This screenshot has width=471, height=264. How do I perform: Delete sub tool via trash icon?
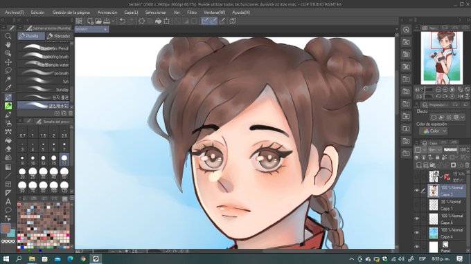pyautogui.click(x=71, y=113)
